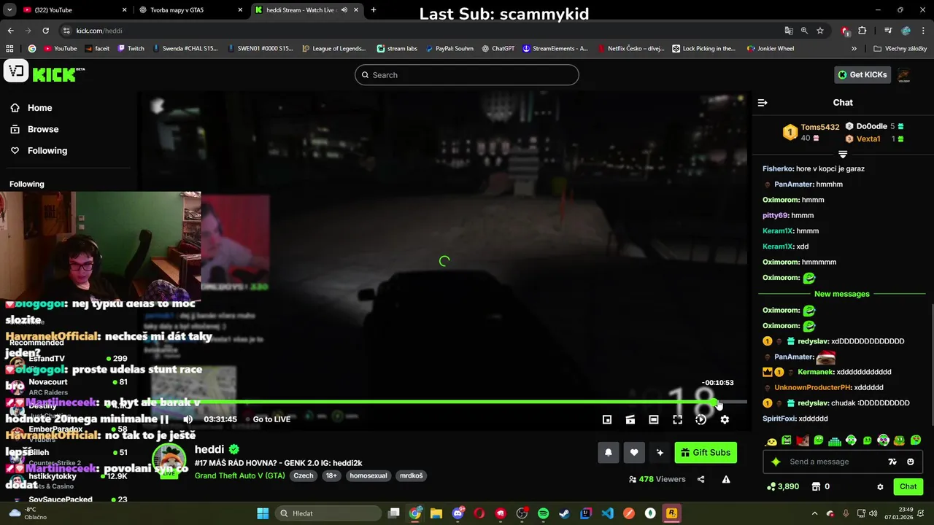Open the clip creation icon in the player
The image size is (934, 525).
pyautogui.click(x=630, y=419)
